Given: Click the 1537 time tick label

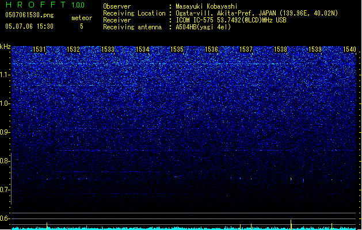Looking at the screenshot, I should pyautogui.click(x=246, y=49).
